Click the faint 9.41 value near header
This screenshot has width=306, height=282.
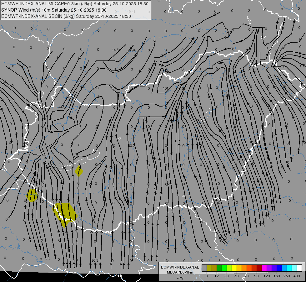point(132,12)
